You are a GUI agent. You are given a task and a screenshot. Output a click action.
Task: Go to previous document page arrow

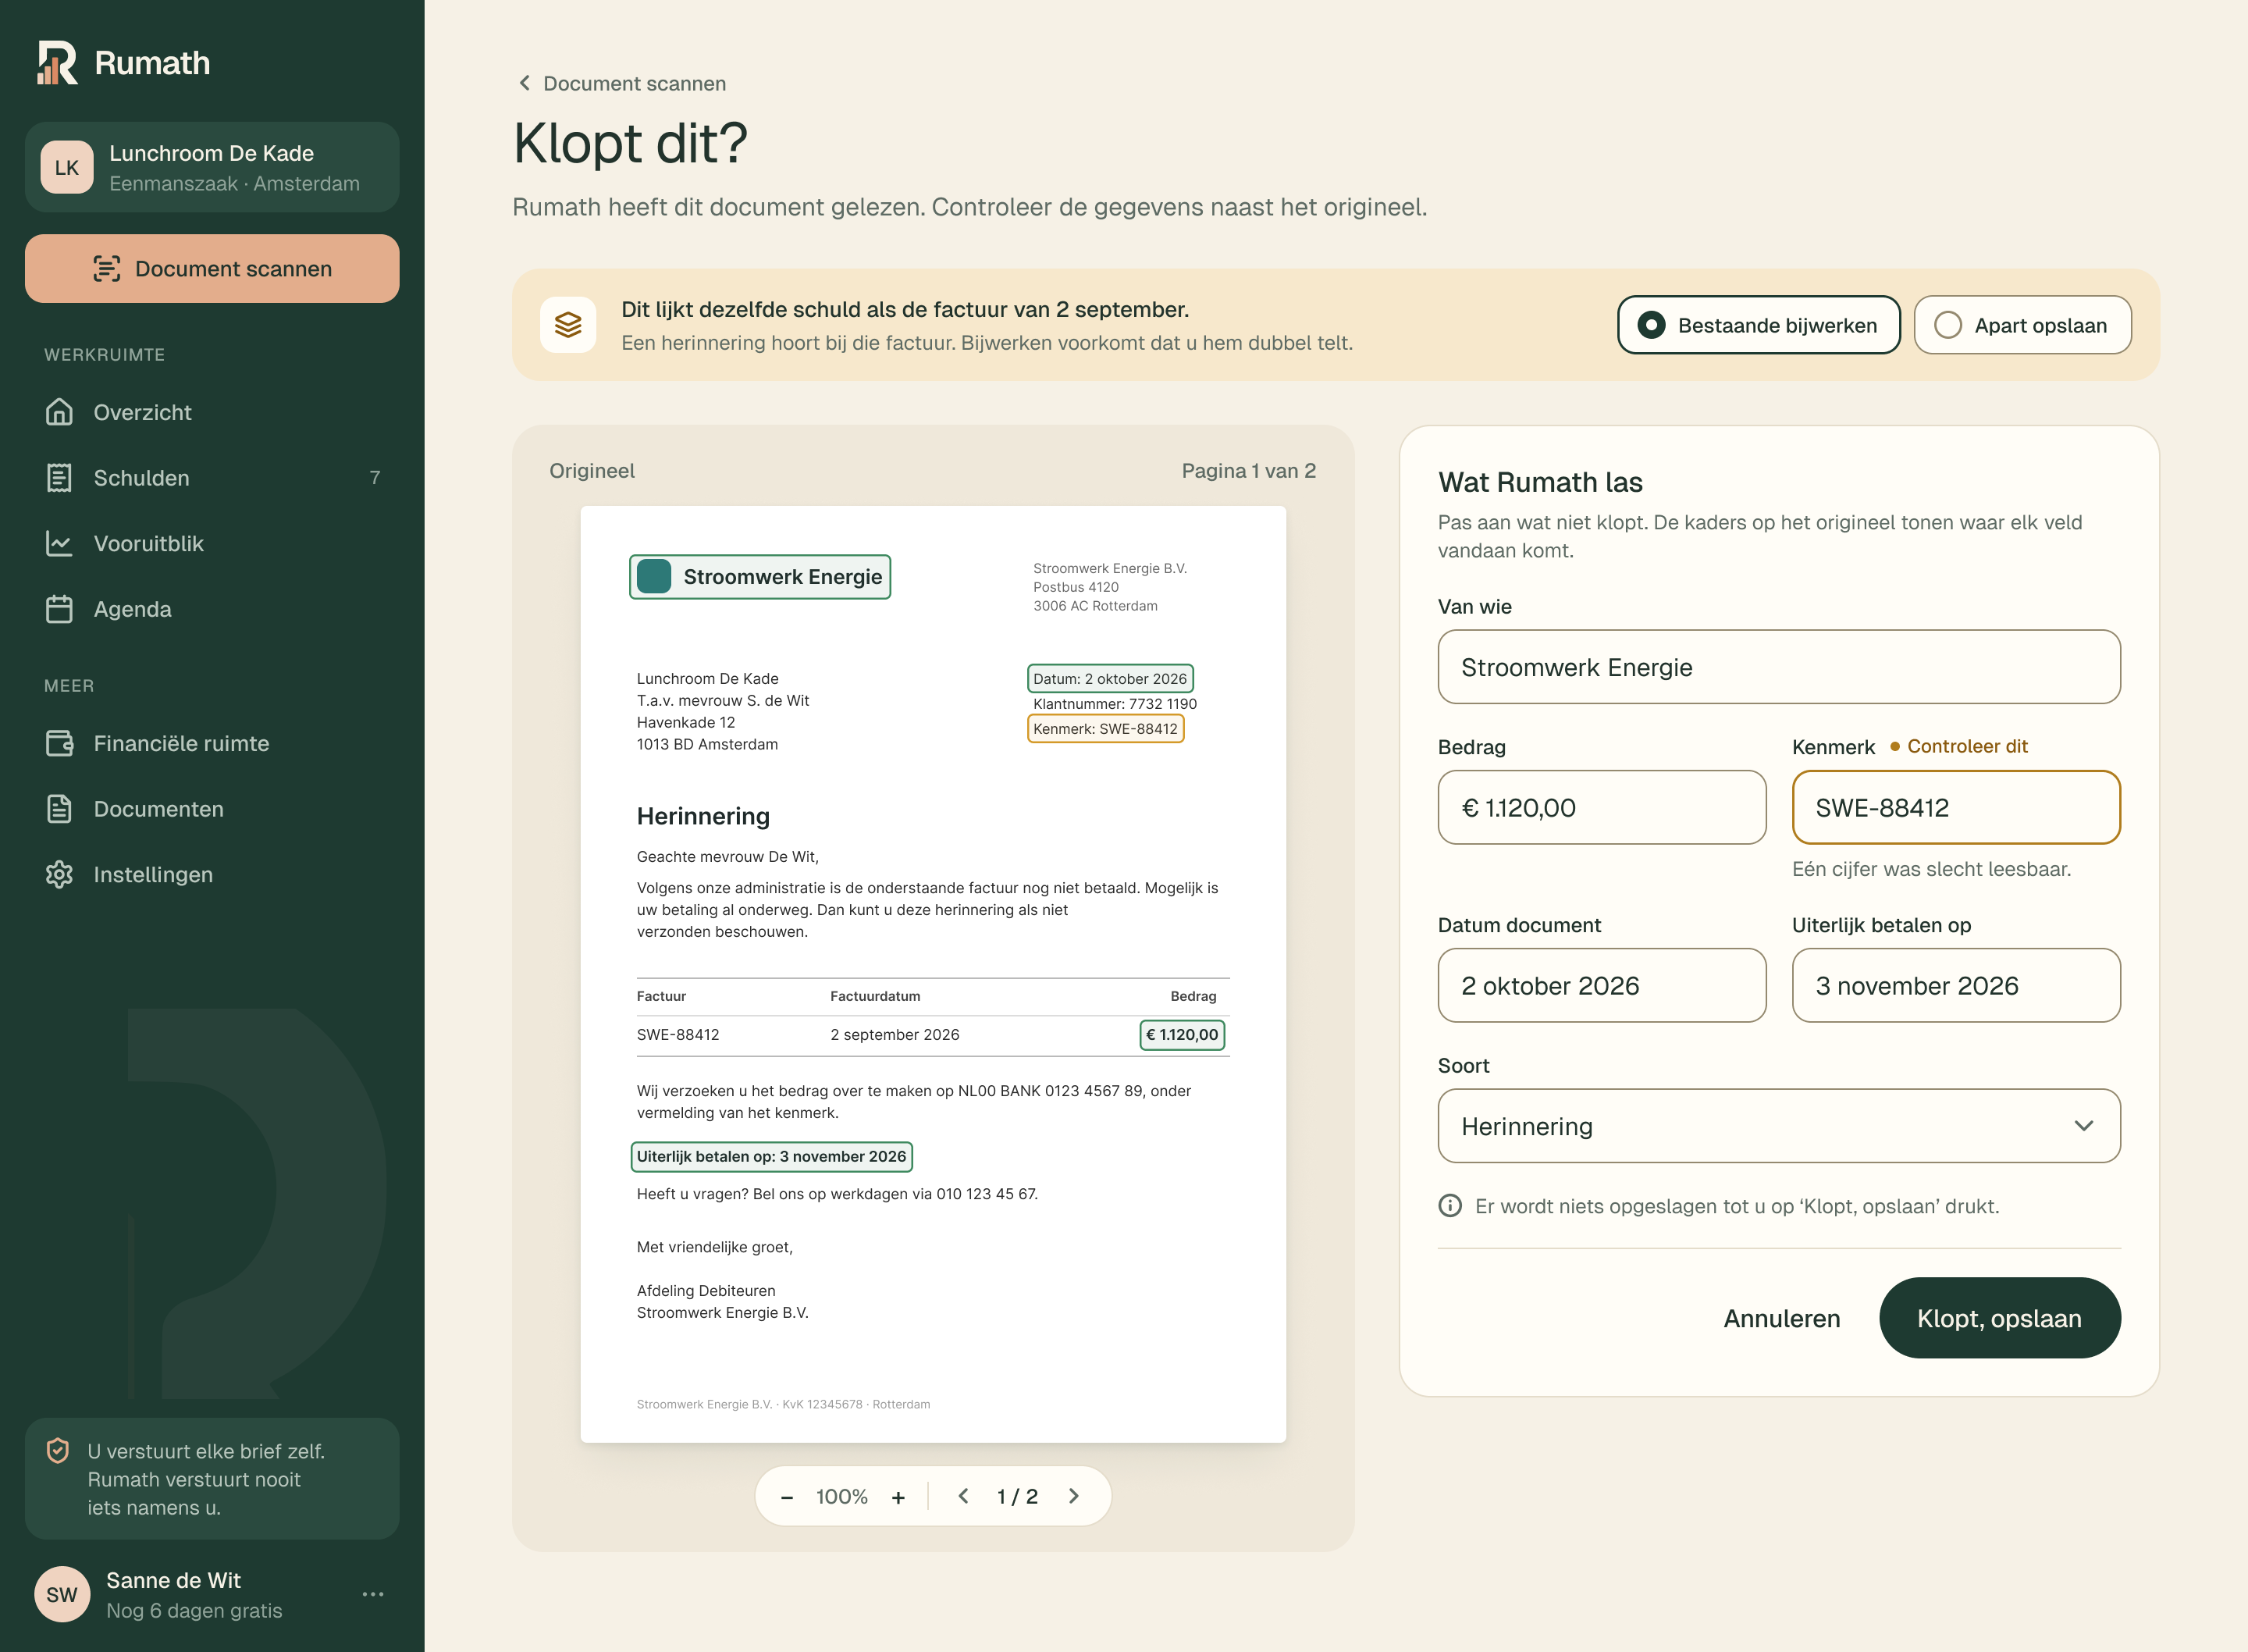pyautogui.click(x=963, y=1496)
